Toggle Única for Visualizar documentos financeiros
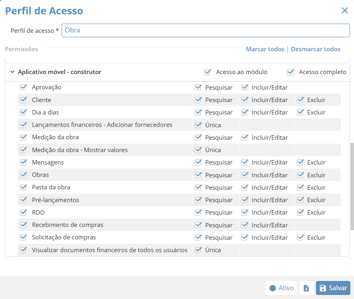 pos(198,250)
